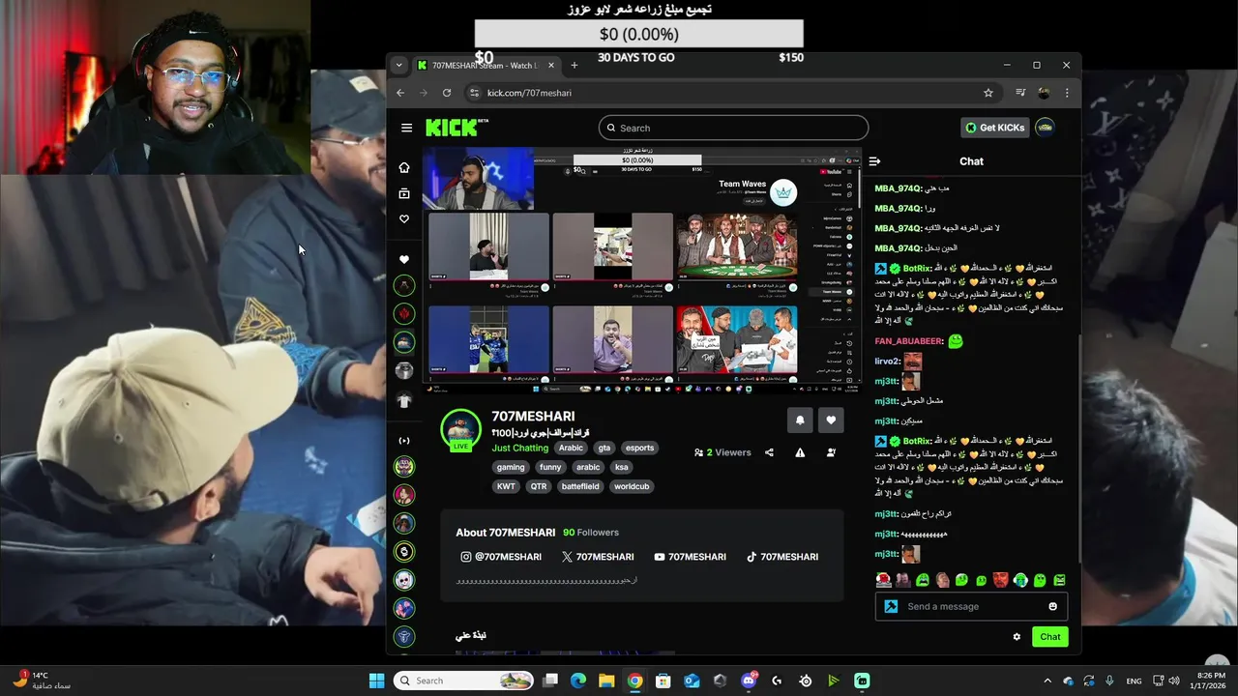Open the volume tray control

coord(1173,681)
